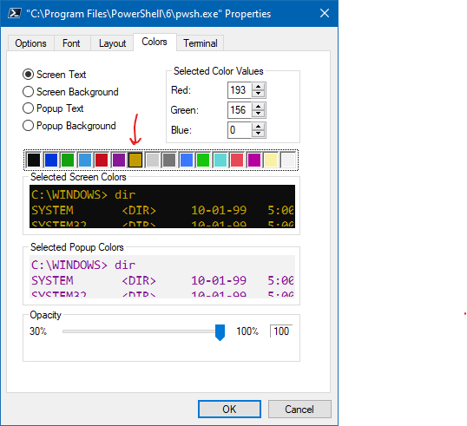This screenshot has width=467, height=426.
Task: Switch to the Font tab
Action: (71, 43)
